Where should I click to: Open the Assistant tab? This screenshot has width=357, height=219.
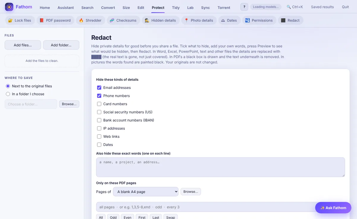click(x=66, y=8)
